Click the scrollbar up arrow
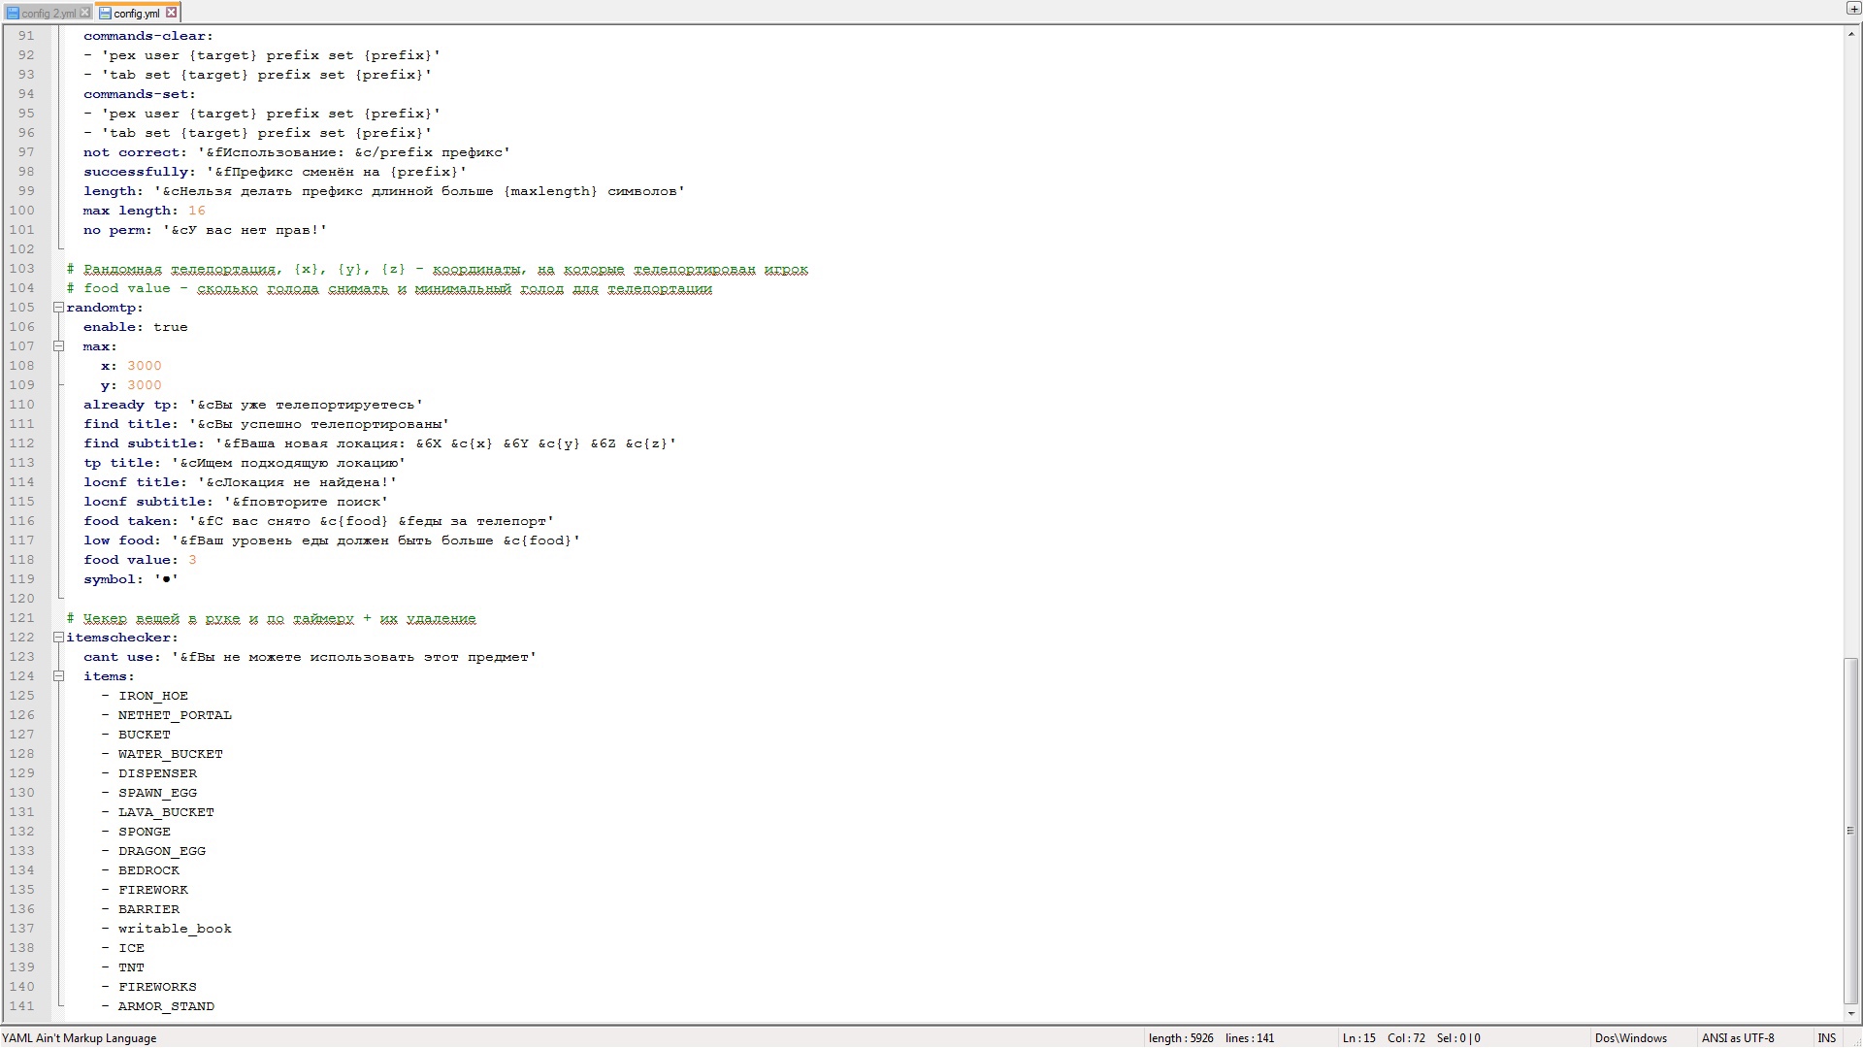 pyautogui.click(x=1851, y=34)
